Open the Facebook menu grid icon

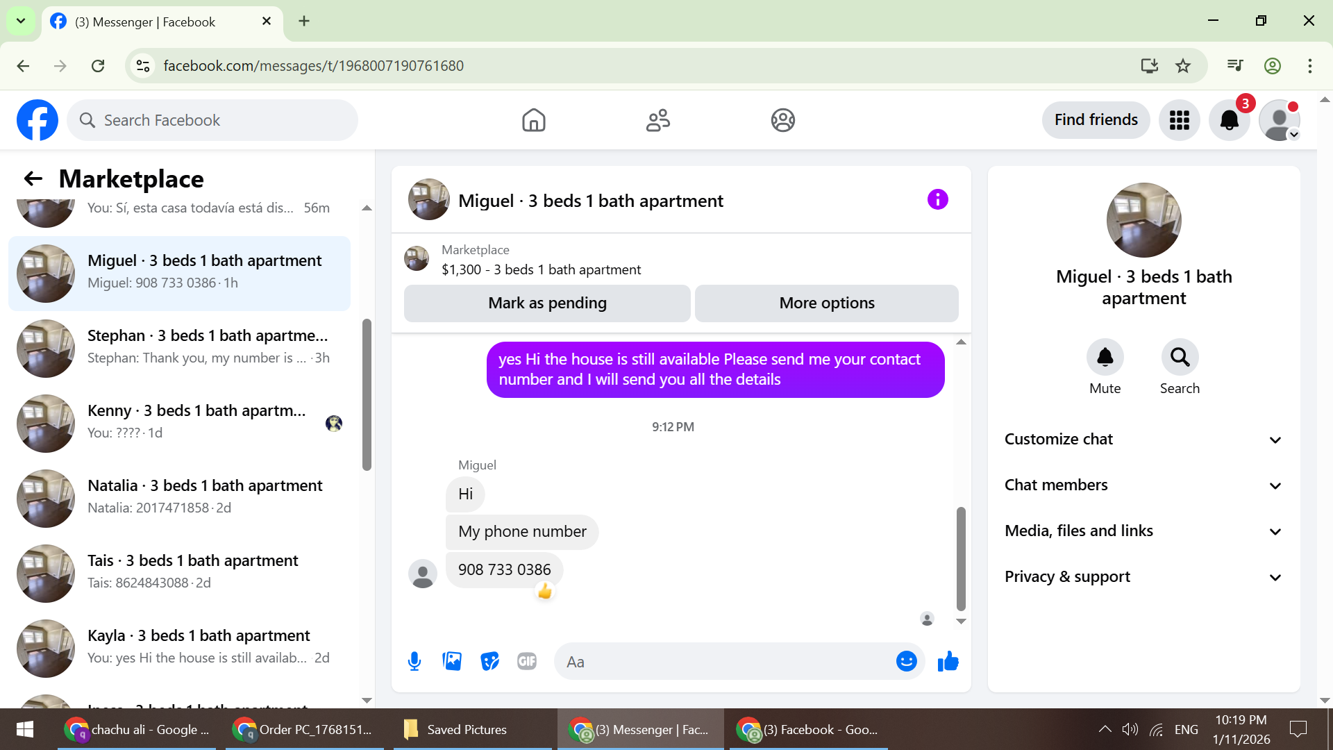coord(1179,120)
